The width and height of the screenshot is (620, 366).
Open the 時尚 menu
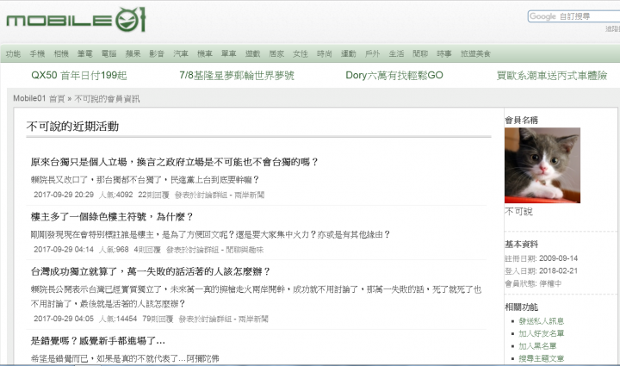click(x=325, y=53)
